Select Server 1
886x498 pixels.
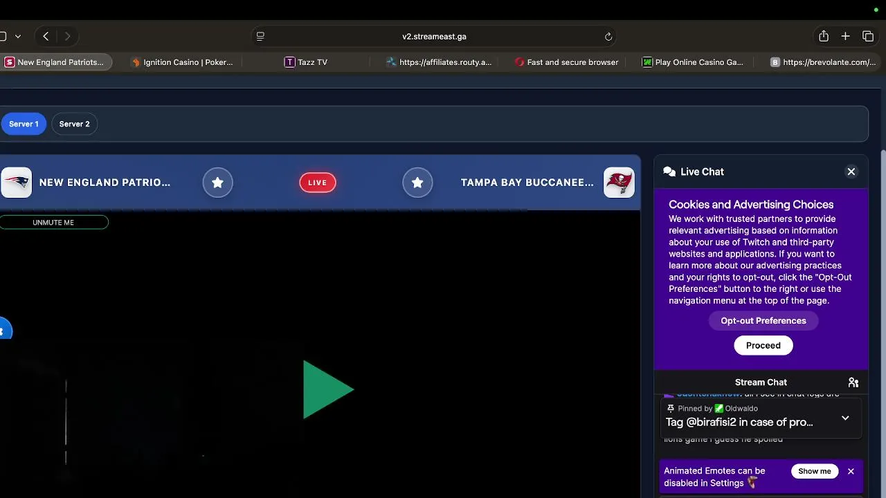(24, 124)
